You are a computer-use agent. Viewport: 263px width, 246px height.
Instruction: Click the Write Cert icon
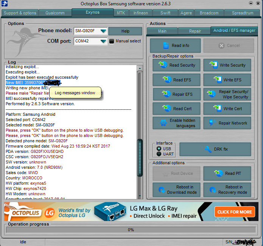(218, 109)
